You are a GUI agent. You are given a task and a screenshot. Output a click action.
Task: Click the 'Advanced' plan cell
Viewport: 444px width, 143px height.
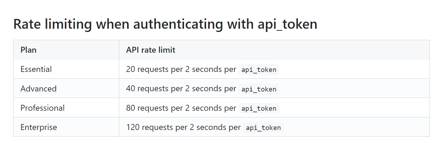tap(66, 88)
